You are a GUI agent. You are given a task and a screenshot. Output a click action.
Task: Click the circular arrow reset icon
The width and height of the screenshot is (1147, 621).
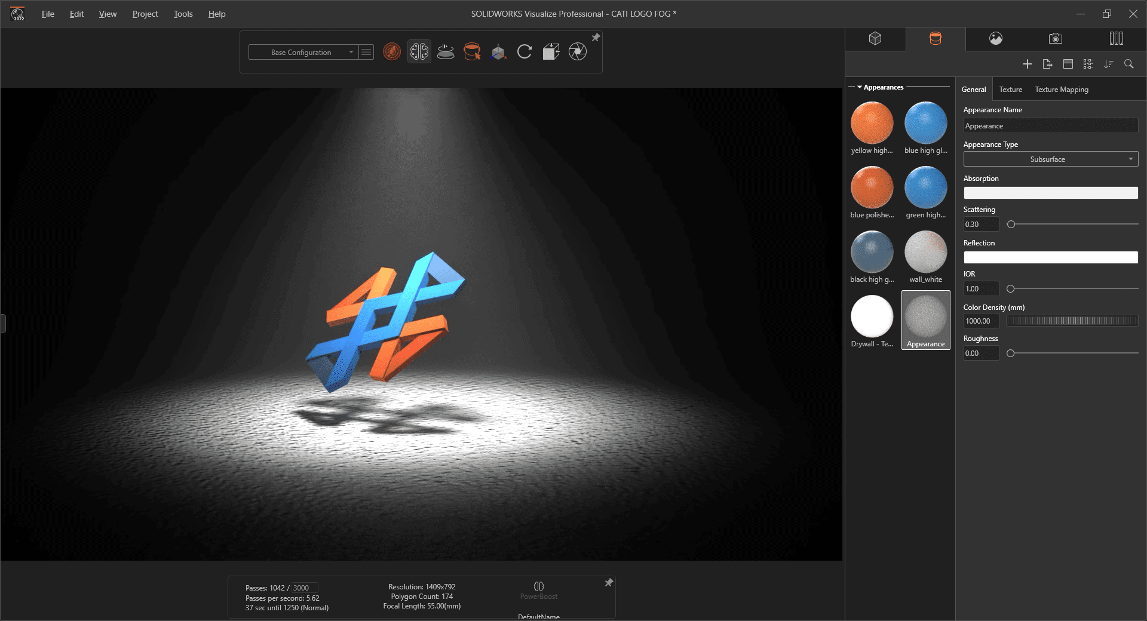[525, 52]
